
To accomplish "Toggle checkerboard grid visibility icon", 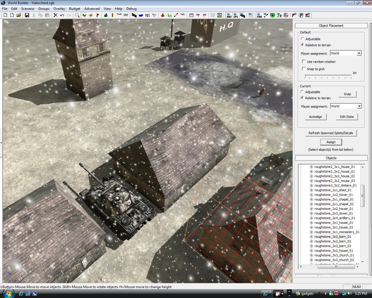I will (251, 15).
